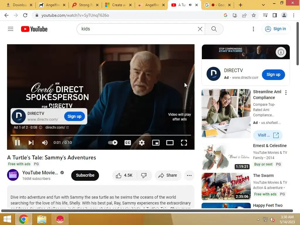Turn on closed captions (CC)
The height and width of the screenshot is (225, 300).
click(128, 143)
